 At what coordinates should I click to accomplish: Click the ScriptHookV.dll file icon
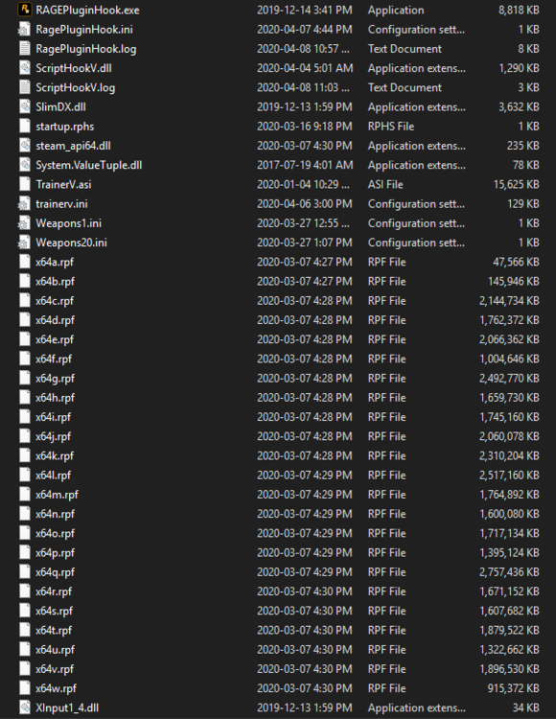[x=25, y=68]
